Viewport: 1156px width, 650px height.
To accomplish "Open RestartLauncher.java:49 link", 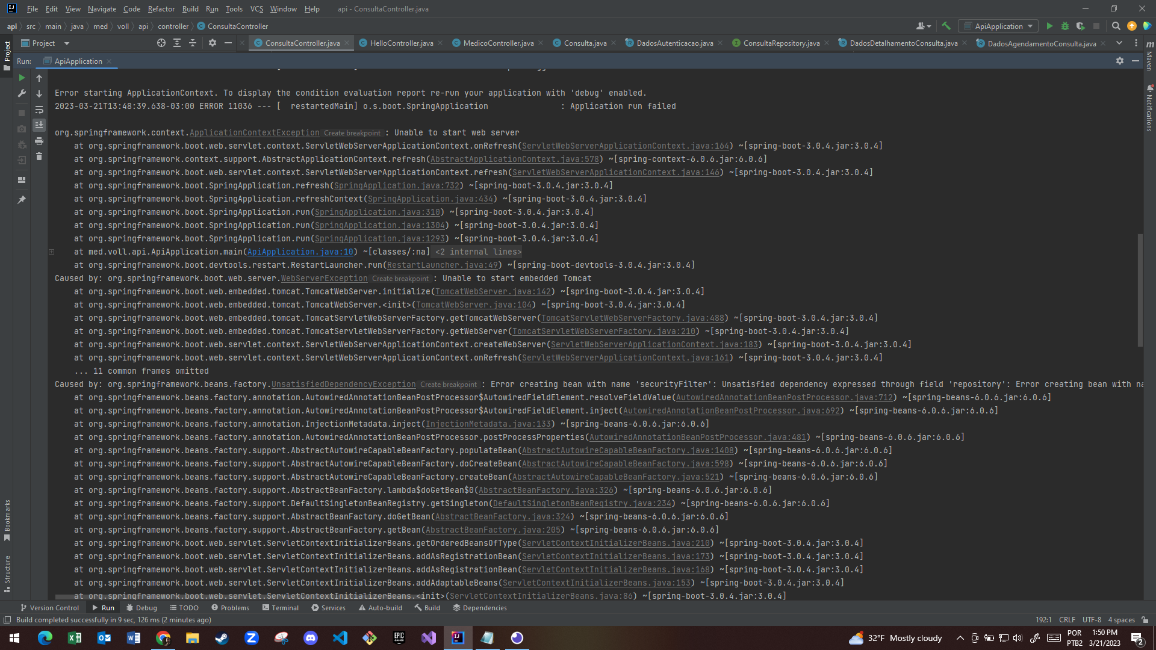I will coord(443,265).
